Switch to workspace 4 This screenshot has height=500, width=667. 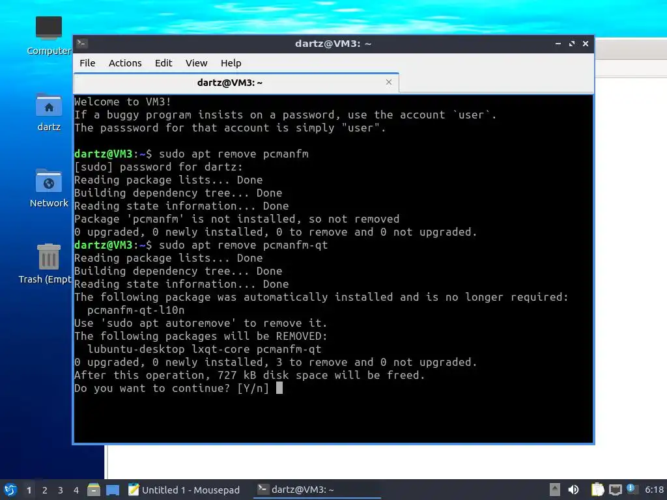[76, 490]
